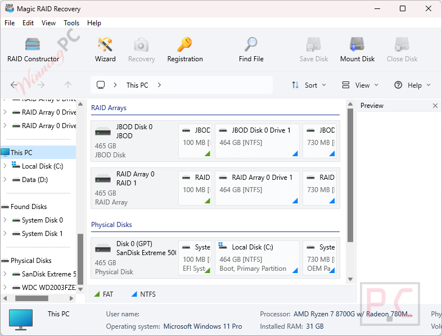The image size is (442, 336).
Task: Open the Sort dropdown
Action: point(309,85)
